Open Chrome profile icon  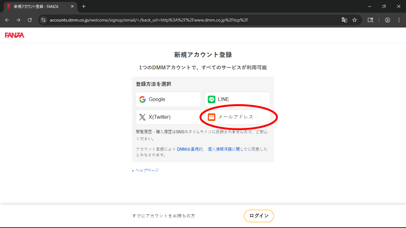coord(388,20)
